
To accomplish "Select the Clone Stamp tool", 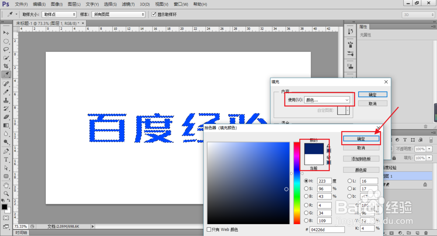I will pyautogui.click(x=6, y=100).
